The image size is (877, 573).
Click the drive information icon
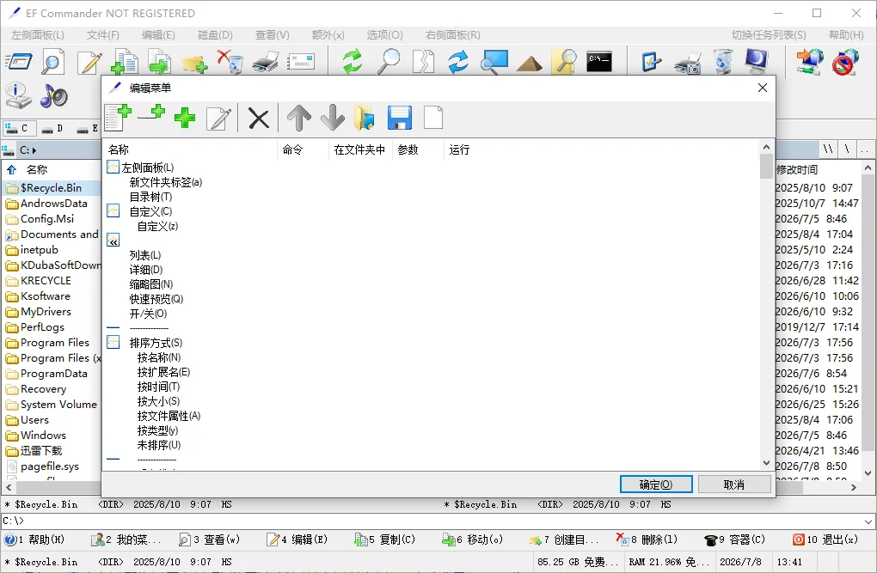18,95
